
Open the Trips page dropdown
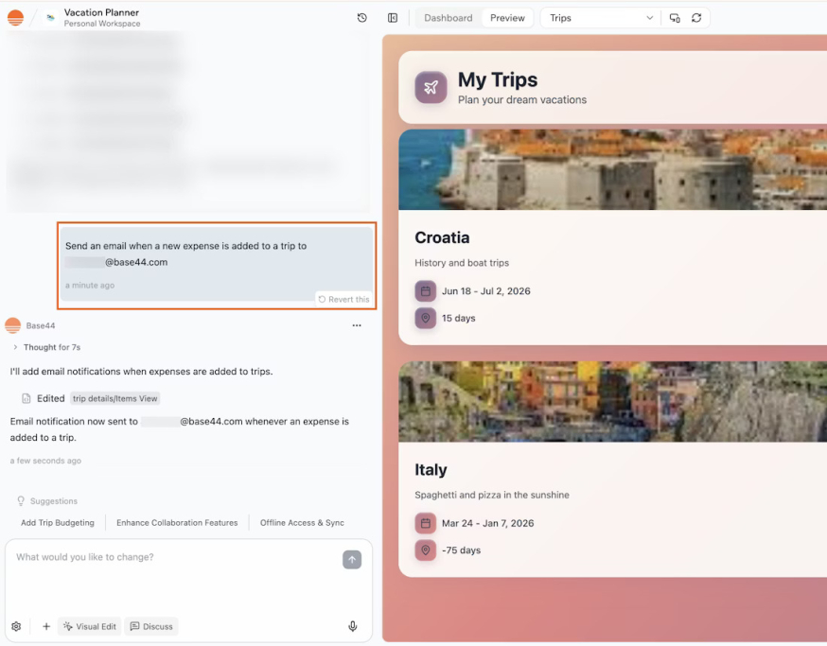coord(599,17)
